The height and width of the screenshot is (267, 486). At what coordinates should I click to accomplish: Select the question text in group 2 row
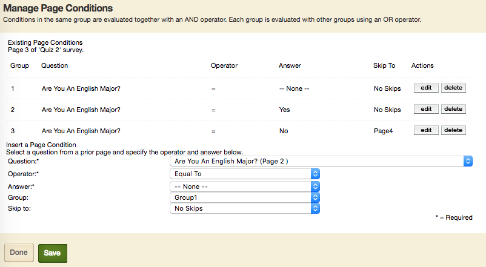pos(81,110)
